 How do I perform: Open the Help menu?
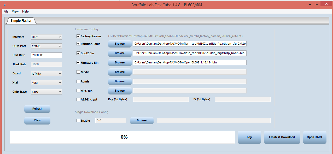point(25,11)
